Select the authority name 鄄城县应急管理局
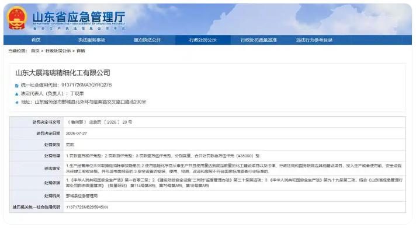This screenshot has width=416, height=228. click(82, 196)
